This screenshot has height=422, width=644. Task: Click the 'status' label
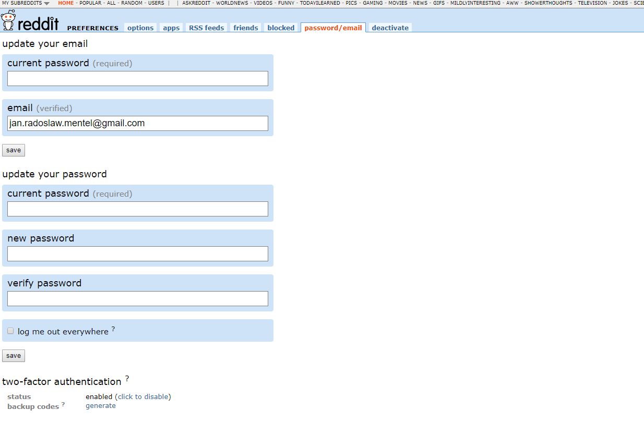19,397
